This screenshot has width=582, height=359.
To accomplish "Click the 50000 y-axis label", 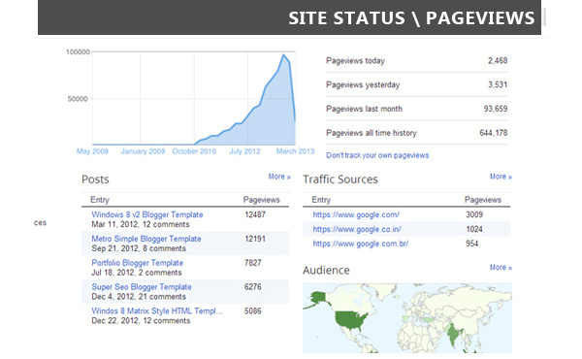I will tap(78, 99).
